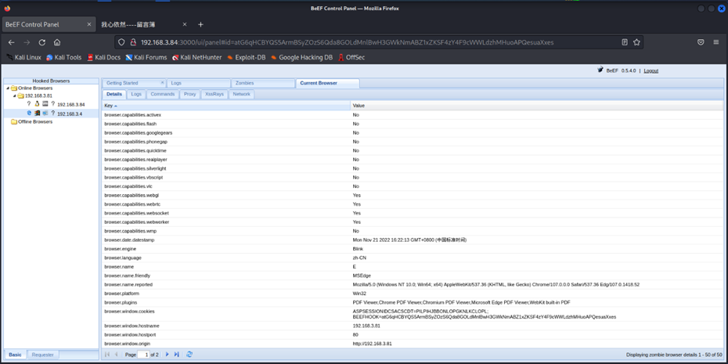Screen dimensions: 728x364
Task: Click the Windows OS icon for 192.168.3.4
Action: (x=37, y=114)
